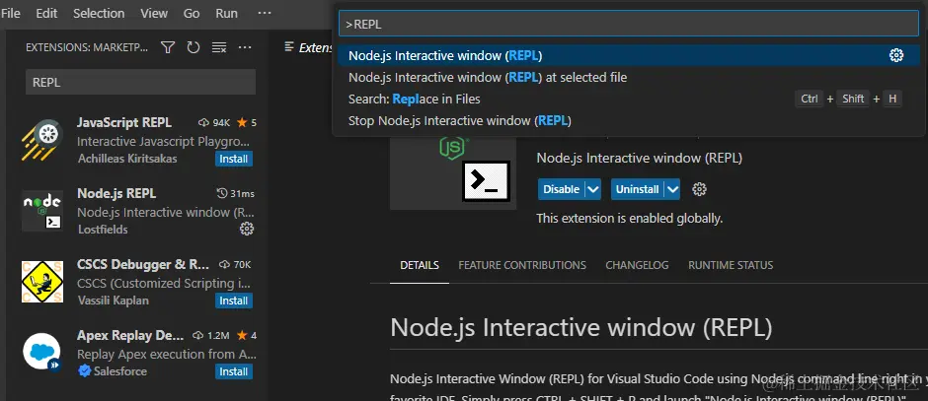Screen dimensions: 928x401
Task: Clear extension search results icon
Action: point(219,47)
